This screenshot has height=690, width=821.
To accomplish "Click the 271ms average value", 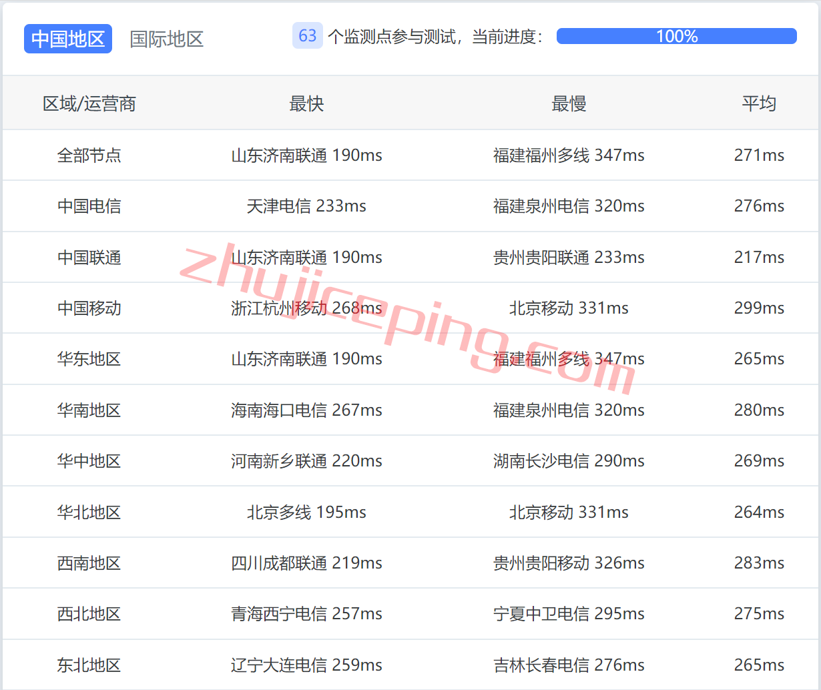I will pos(759,155).
